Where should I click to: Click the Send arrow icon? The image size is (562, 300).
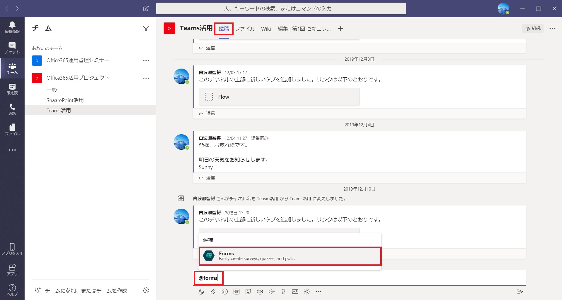(x=520, y=292)
